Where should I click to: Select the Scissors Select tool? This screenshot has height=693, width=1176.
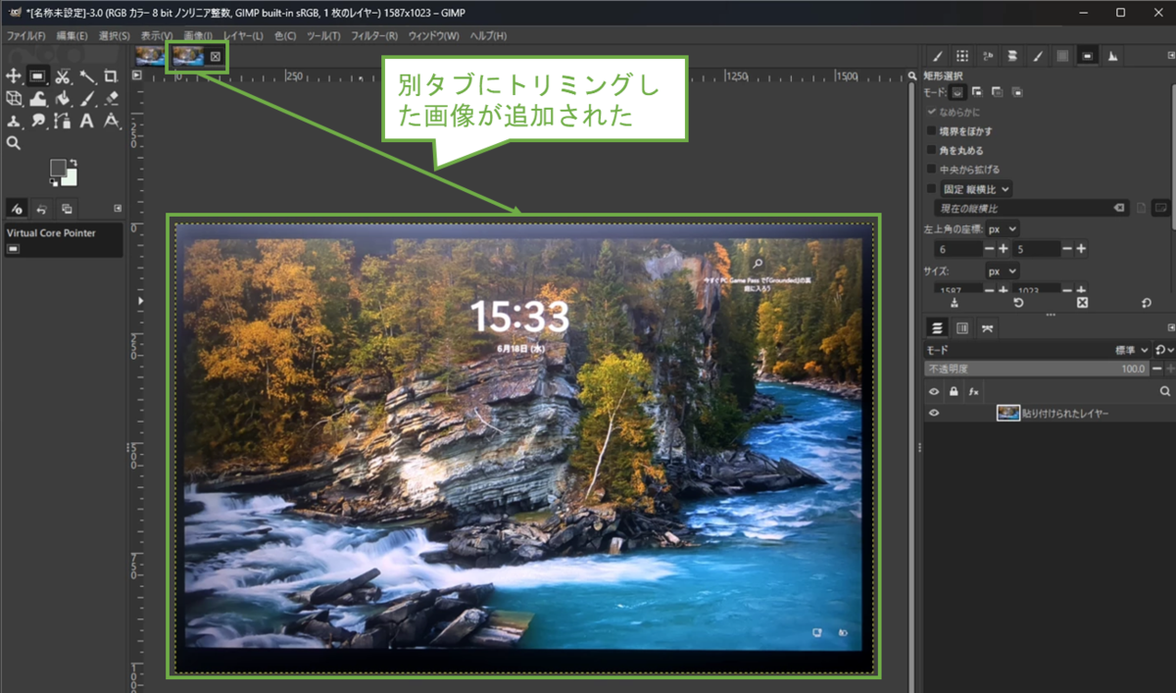(63, 75)
